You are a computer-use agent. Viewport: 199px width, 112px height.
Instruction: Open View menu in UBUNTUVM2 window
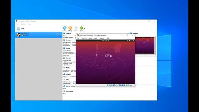[90, 38]
